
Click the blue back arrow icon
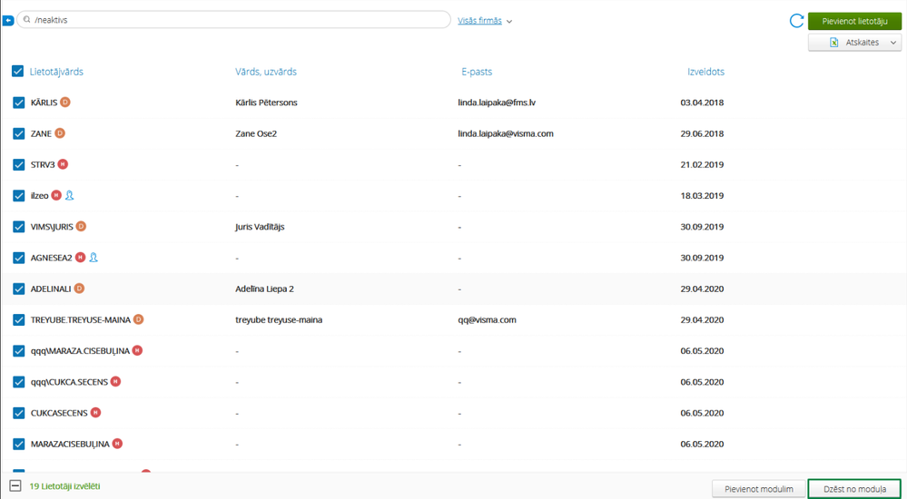(8, 21)
